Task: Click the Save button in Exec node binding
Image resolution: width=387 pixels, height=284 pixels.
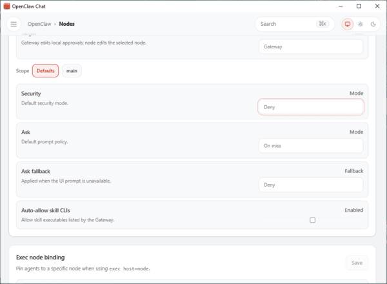Action: 357,262
